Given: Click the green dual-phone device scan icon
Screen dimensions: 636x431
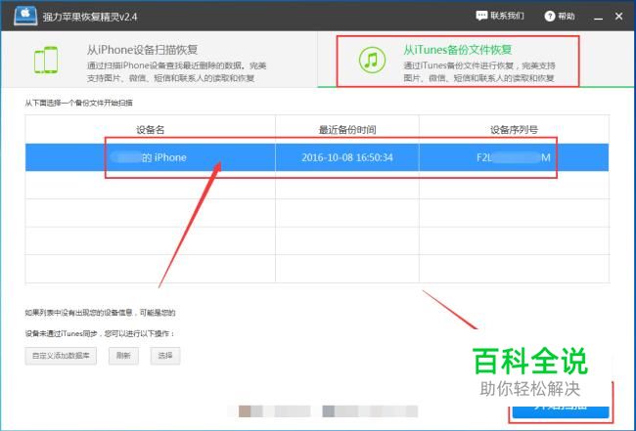Looking at the screenshot, I should (46, 60).
